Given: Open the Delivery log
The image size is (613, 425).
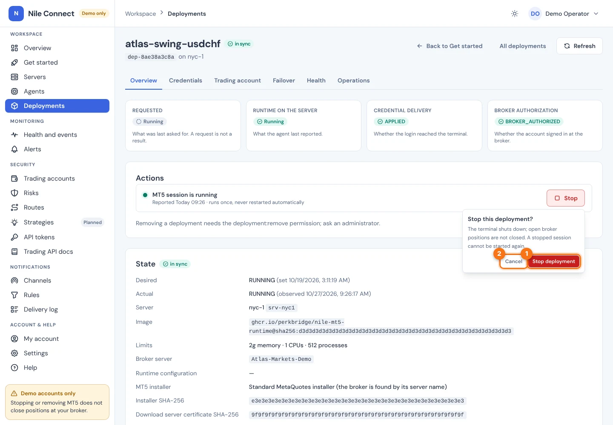Looking at the screenshot, I should [57, 309].
